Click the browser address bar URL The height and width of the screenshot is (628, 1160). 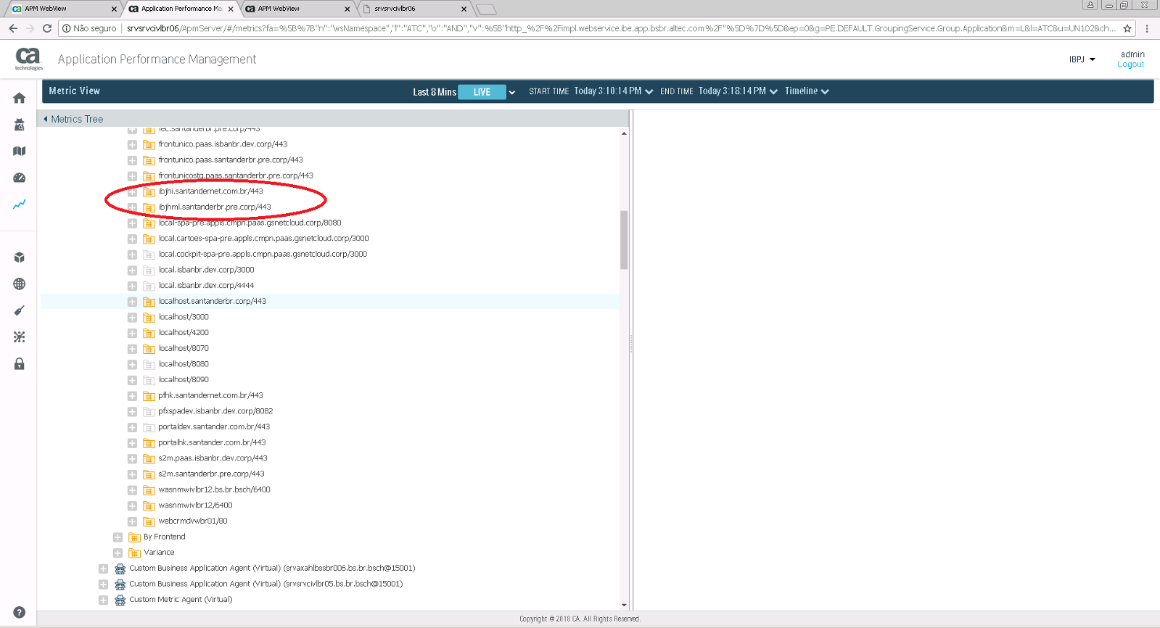[x=621, y=28]
